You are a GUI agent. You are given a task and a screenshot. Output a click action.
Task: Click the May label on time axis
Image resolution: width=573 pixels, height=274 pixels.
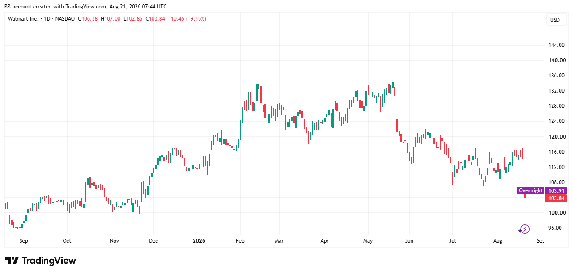point(368,241)
